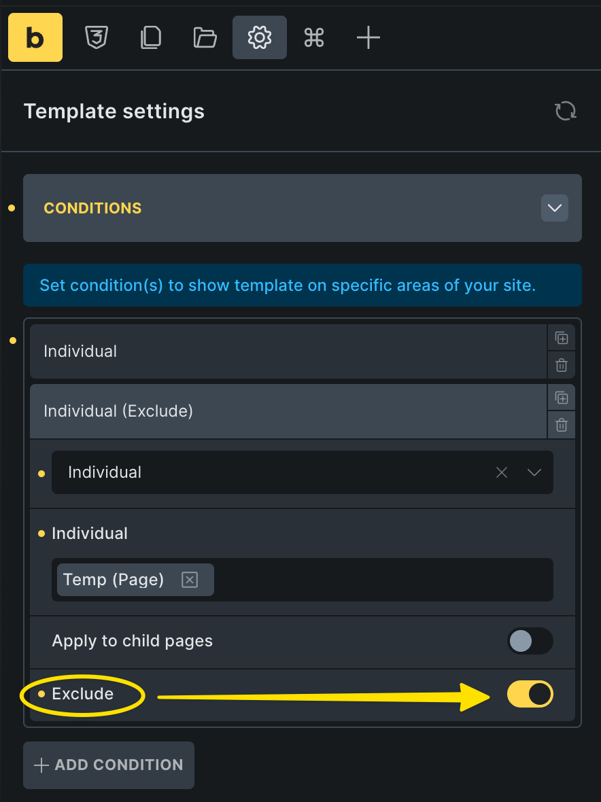This screenshot has width=601, height=802.
Task: Open the CSS3 shield icon
Action: pos(97,37)
